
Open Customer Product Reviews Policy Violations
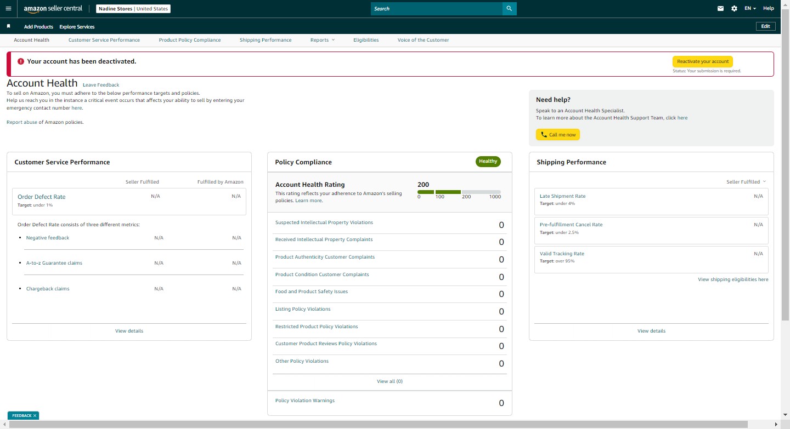(x=326, y=344)
